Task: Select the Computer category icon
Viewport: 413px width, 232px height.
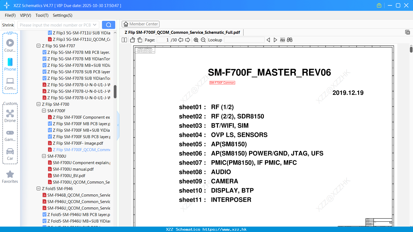Action: [x=10, y=84]
